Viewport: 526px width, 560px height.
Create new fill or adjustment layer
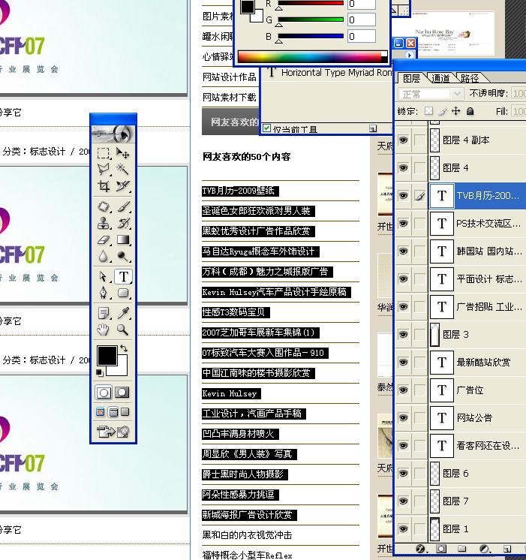[x=485, y=548]
